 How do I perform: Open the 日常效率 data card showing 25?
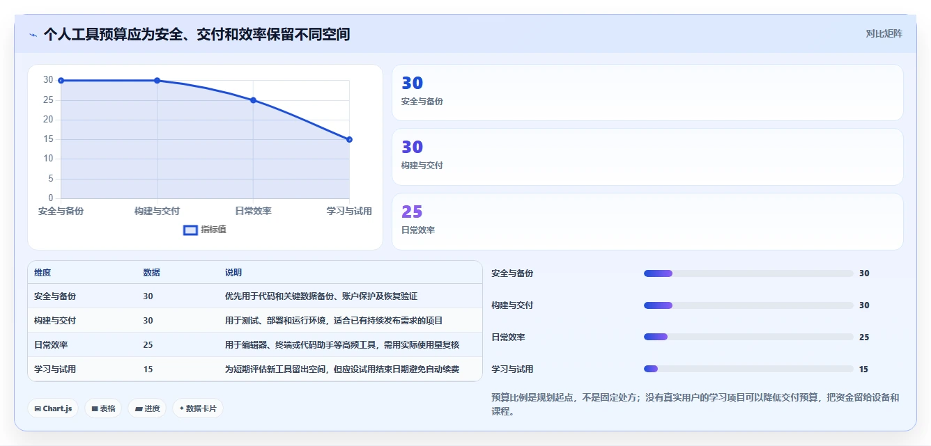coord(647,221)
